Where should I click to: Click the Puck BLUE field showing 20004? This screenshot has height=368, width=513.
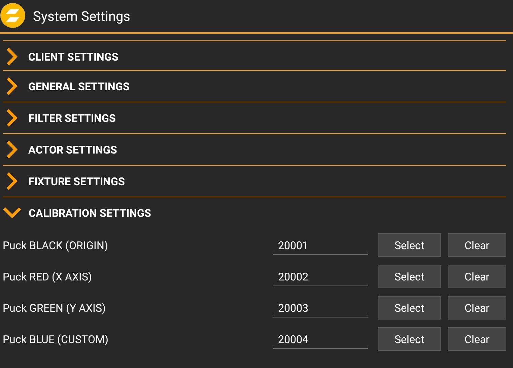pos(320,339)
